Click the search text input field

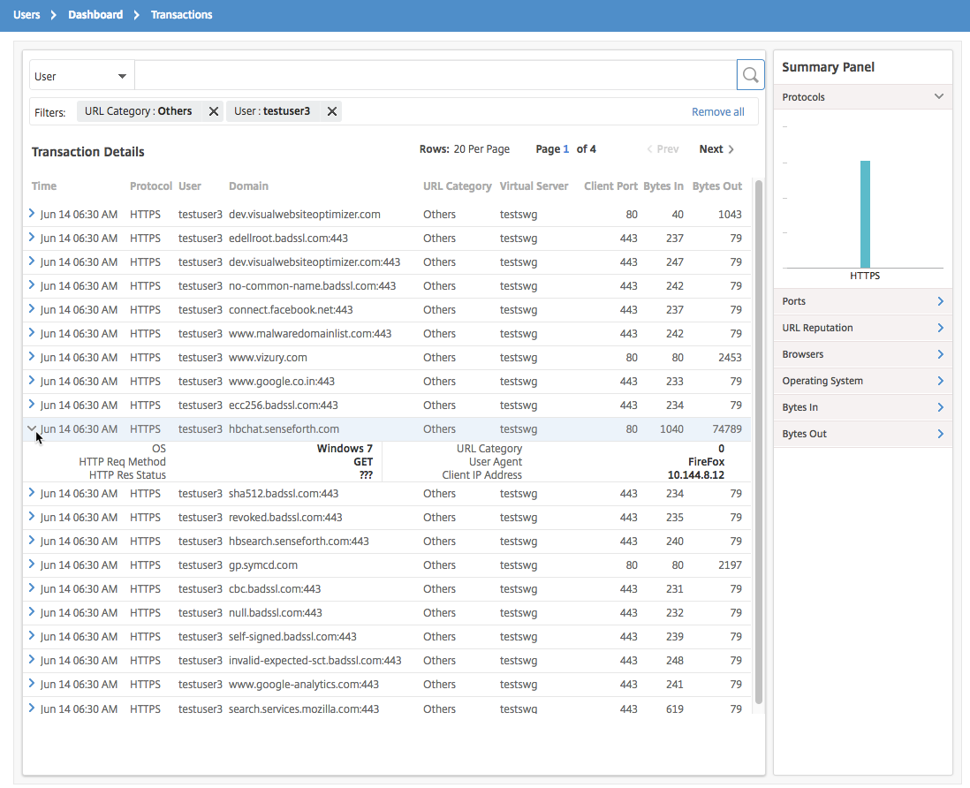435,76
